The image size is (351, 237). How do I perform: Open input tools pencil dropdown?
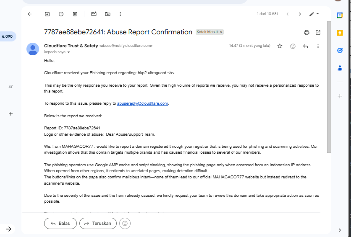tap(314, 14)
